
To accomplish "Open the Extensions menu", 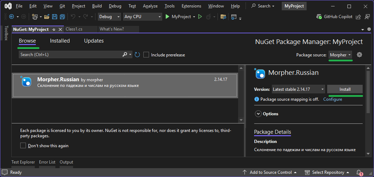I will click(x=191, y=6).
